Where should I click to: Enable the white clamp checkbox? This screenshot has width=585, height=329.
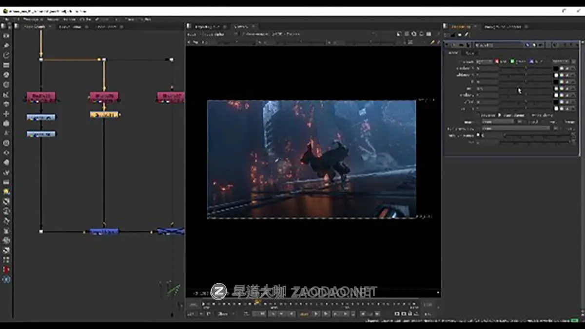pyautogui.click(x=529, y=115)
